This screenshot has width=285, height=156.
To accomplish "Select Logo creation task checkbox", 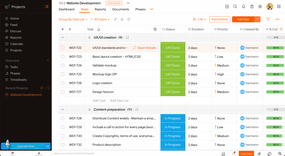I will [x=63, y=83].
